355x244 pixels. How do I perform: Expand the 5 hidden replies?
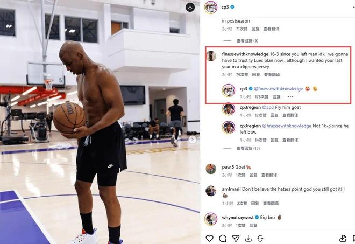(247, 41)
